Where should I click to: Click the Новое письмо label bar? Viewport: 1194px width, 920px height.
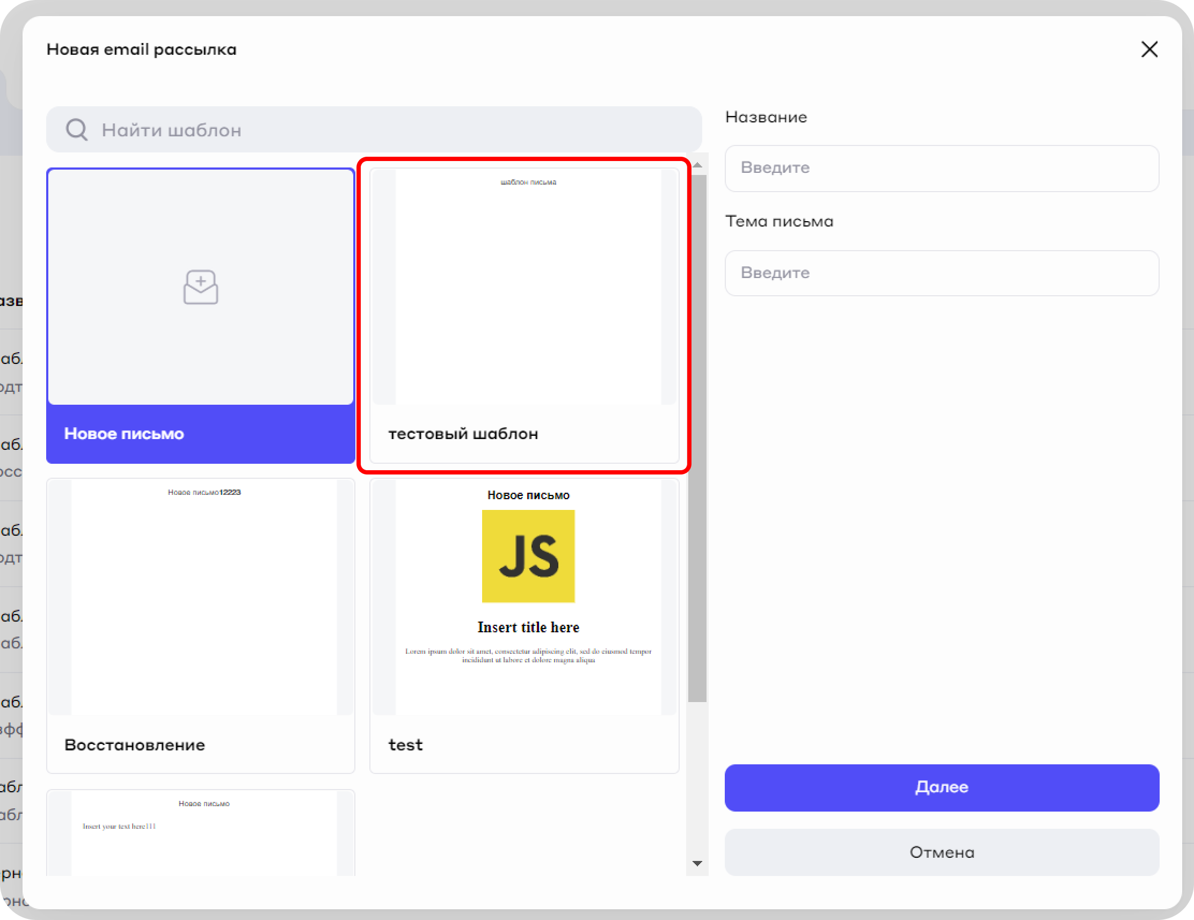click(201, 434)
